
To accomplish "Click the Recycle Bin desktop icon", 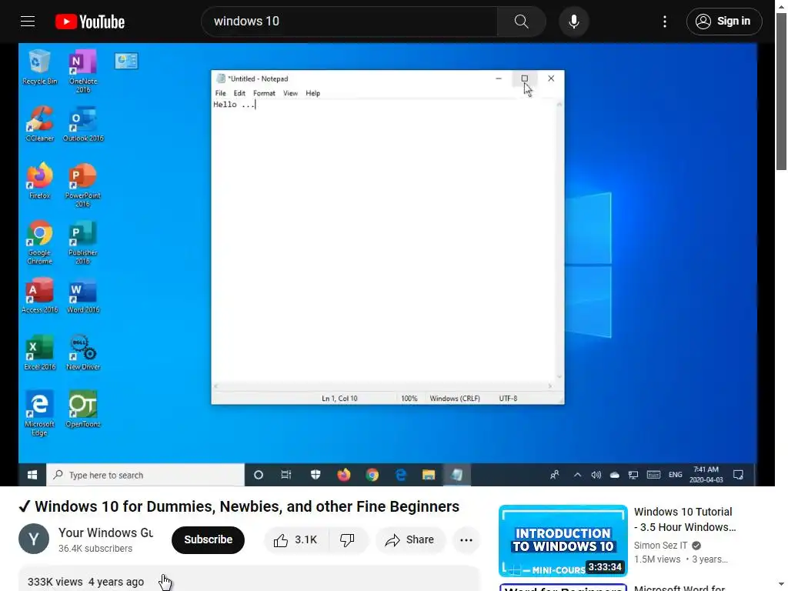I will click(x=40, y=68).
